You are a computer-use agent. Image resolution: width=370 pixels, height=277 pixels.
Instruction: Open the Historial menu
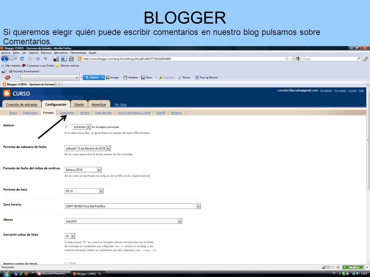pos(33,53)
